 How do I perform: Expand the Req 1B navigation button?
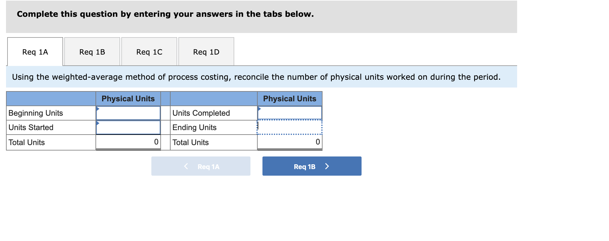311,166
